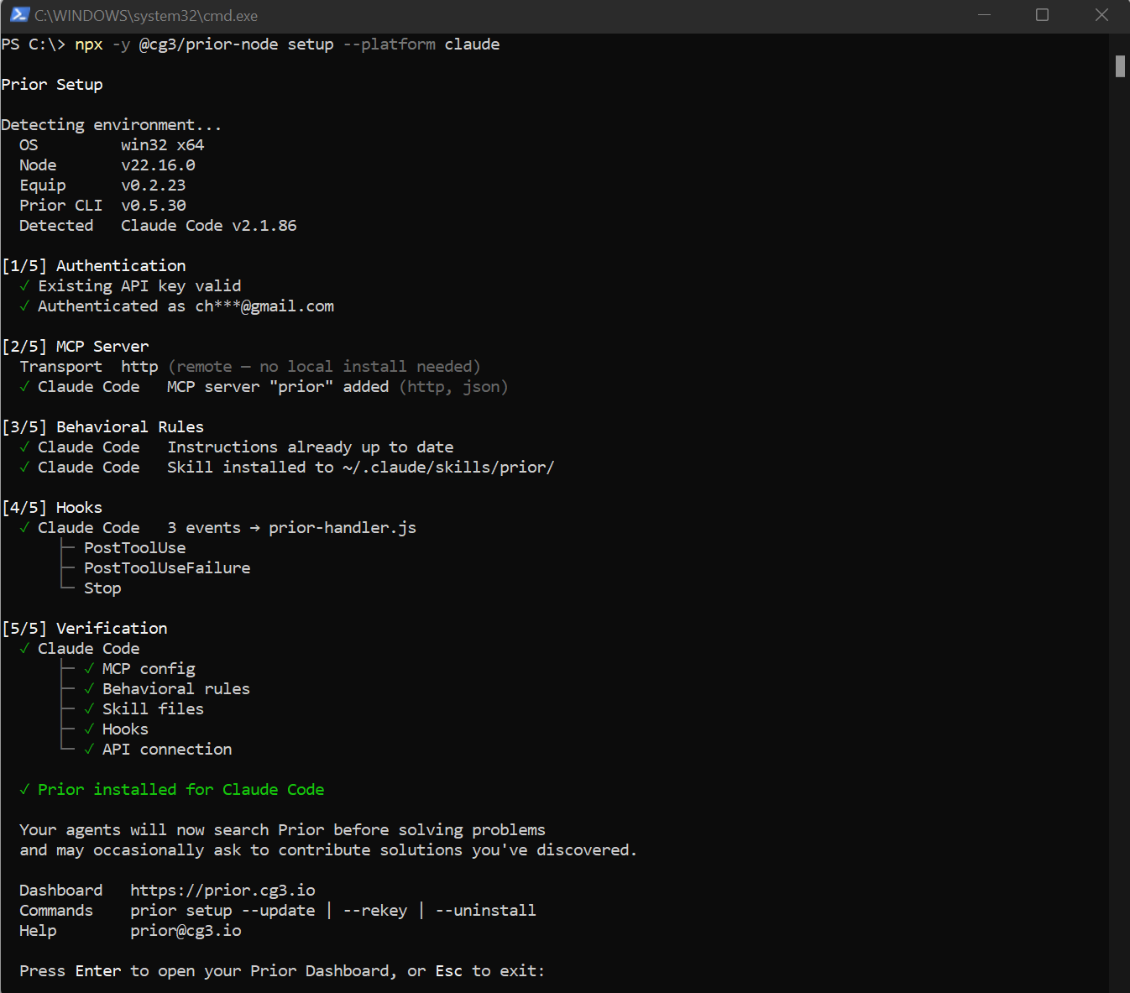Click the '[3/5] Behavioral Rules' heading
Viewport: 1130px width, 993px height.
pos(103,427)
